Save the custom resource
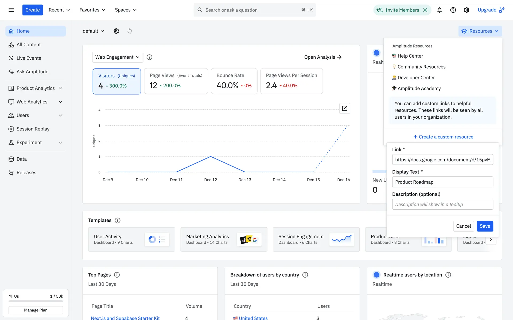The image size is (513, 320). point(485,226)
